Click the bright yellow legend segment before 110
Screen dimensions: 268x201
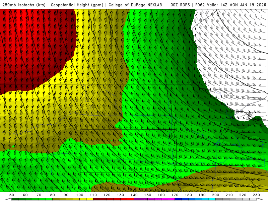(90, 199)
